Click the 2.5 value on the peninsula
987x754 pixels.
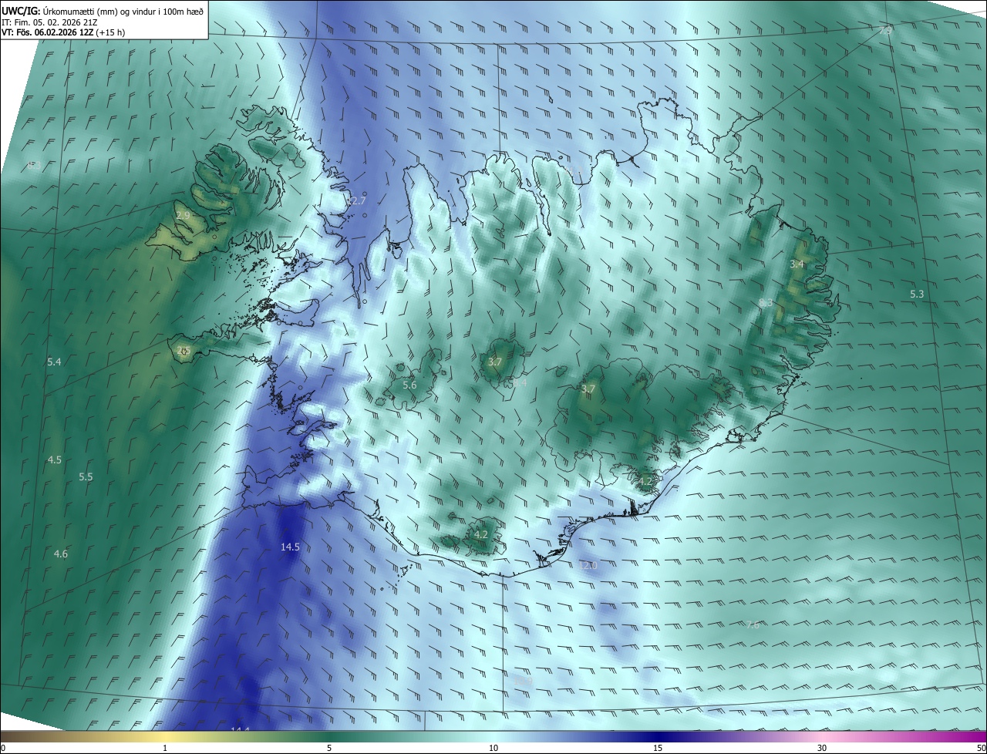[183, 350]
